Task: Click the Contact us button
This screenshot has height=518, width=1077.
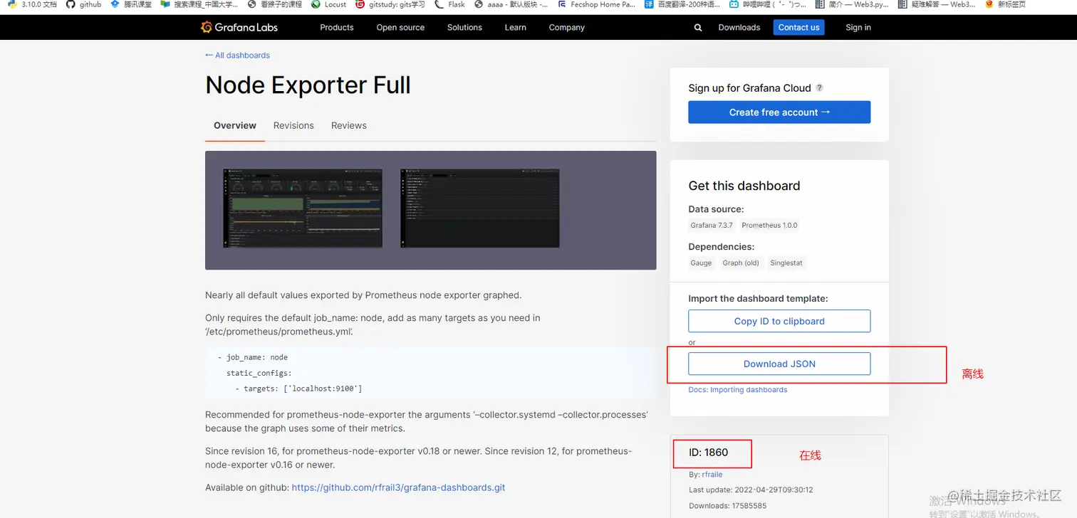Action: (x=798, y=27)
